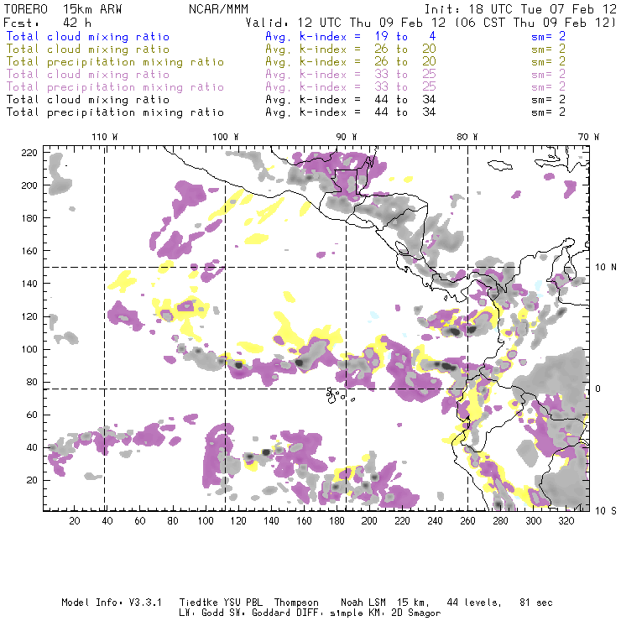Viewport: 621px width, 621px height.
Task: Click blue "Avg. k-index = 19 to 4" text
Action: 351,36
